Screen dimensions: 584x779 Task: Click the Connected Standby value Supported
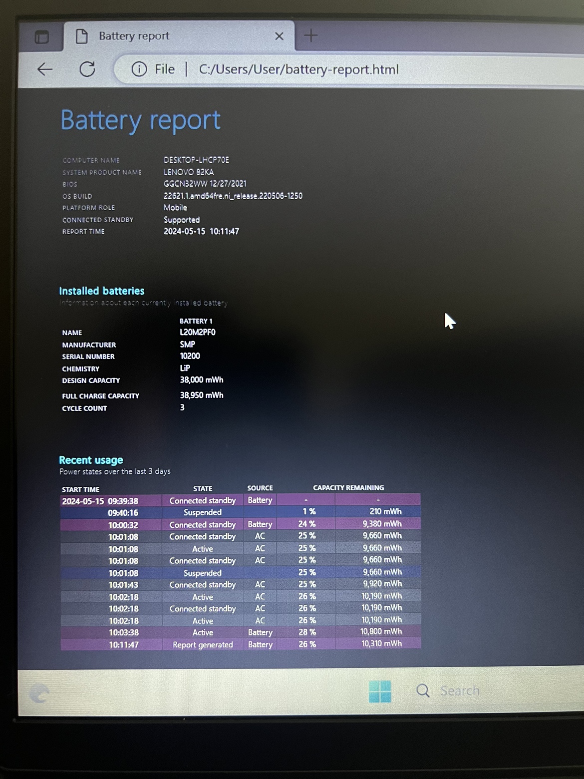[182, 220]
